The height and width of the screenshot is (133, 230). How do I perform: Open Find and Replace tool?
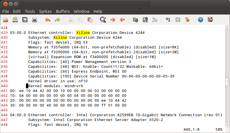click(103, 20)
